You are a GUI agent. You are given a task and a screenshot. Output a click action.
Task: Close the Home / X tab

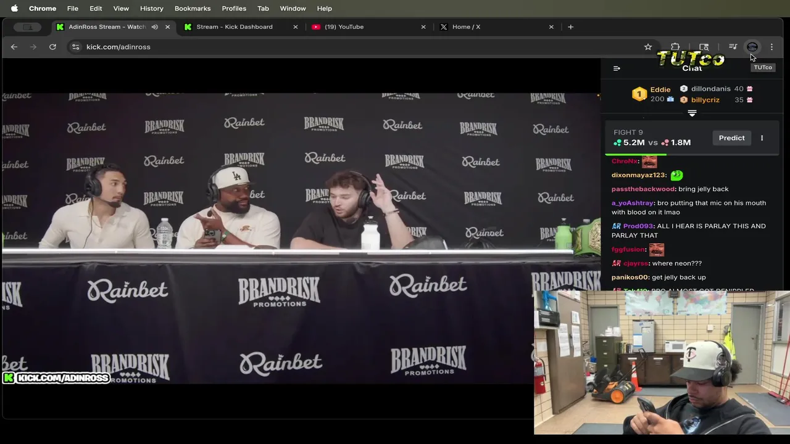(x=551, y=27)
